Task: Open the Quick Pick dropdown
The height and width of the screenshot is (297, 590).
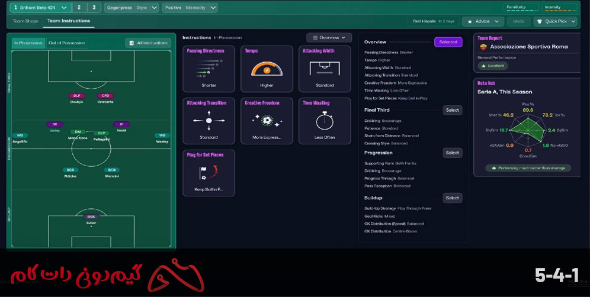Action: click(558, 21)
